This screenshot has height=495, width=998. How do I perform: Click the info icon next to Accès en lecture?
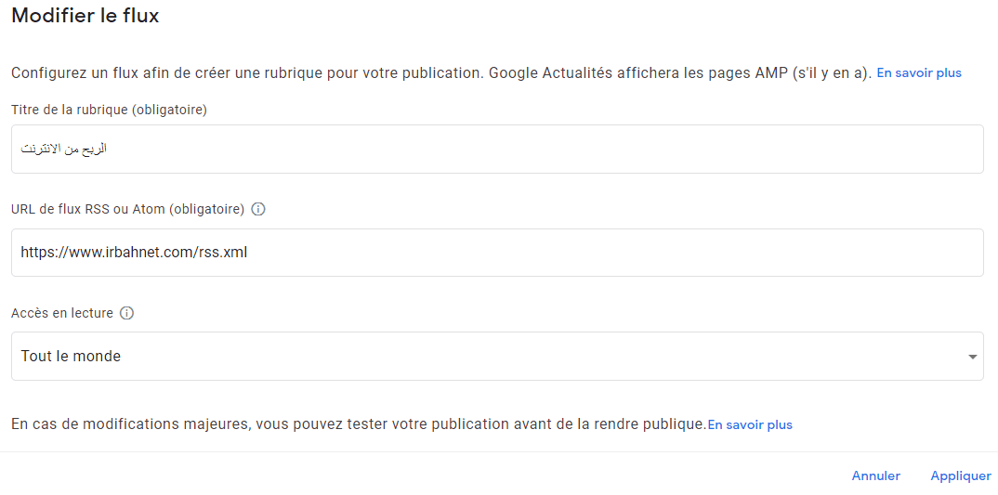(127, 313)
